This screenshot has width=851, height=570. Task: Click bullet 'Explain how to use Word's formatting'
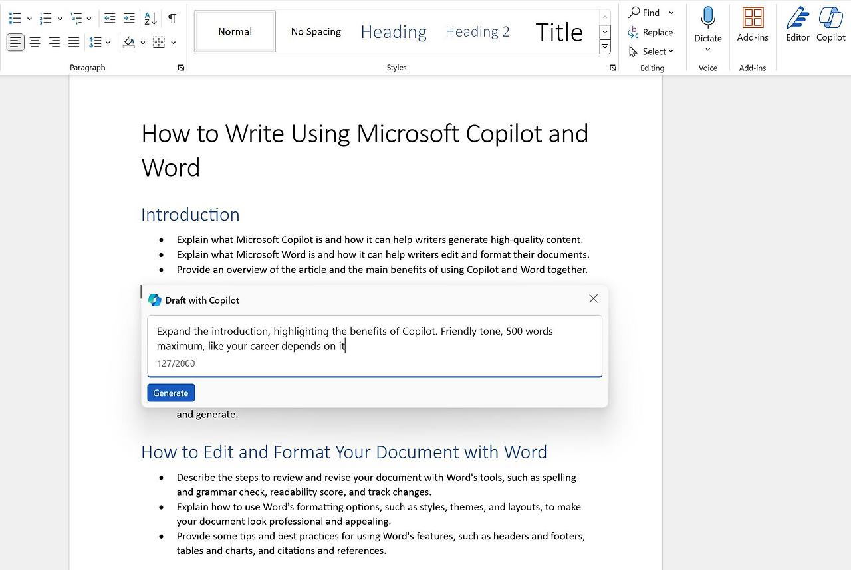tap(378, 514)
